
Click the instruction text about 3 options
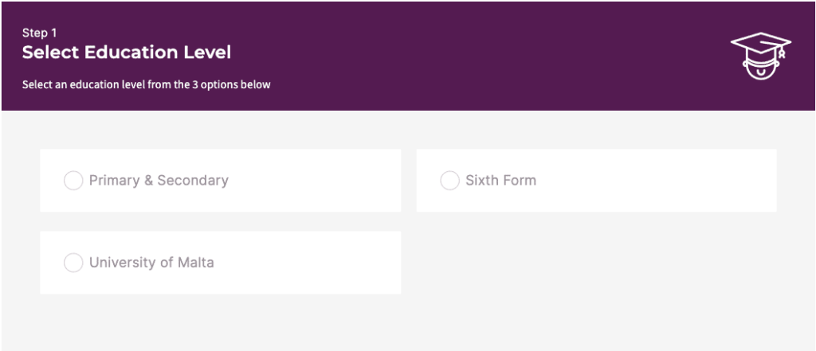click(x=147, y=84)
